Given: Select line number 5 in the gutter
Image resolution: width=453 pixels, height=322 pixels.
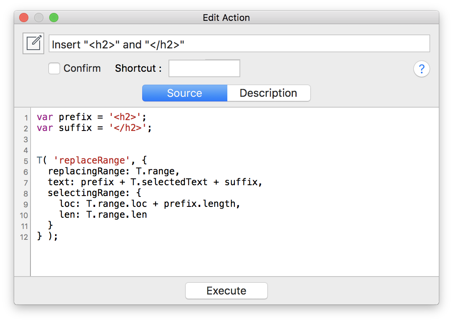Looking at the screenshot, I should point(25,160).
